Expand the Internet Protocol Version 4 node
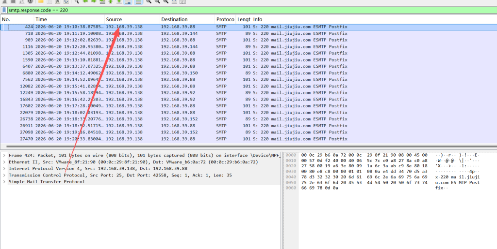 coord(4,169)
